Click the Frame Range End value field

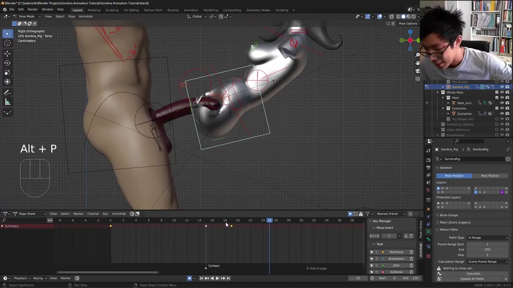[487, 250]
